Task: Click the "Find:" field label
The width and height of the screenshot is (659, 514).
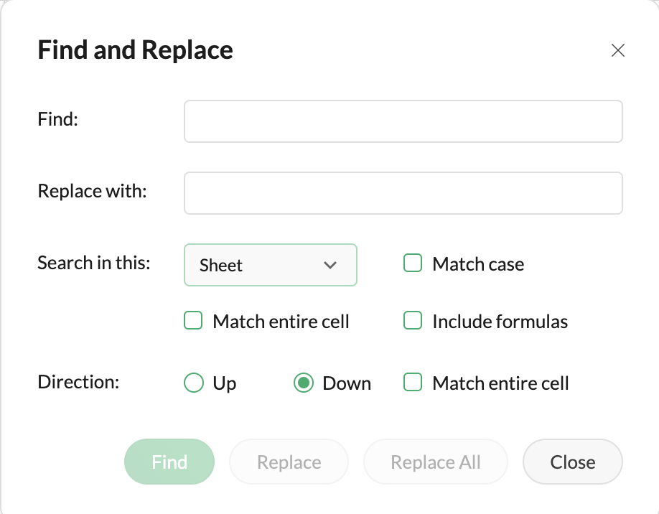Action: click(57, 119)
